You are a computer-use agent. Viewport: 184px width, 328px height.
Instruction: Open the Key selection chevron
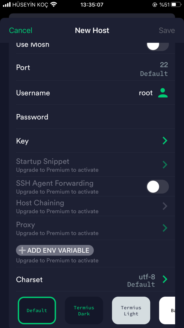(165, 141)
